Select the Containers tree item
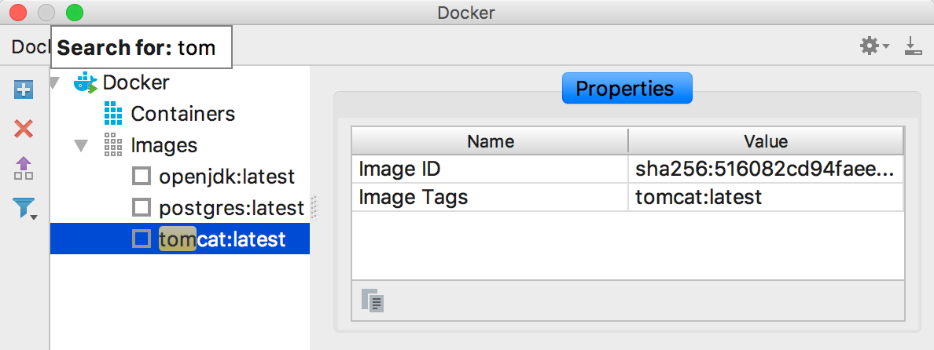Image resolution: width=934 pixels, height=350 pixels. (182, 114)
